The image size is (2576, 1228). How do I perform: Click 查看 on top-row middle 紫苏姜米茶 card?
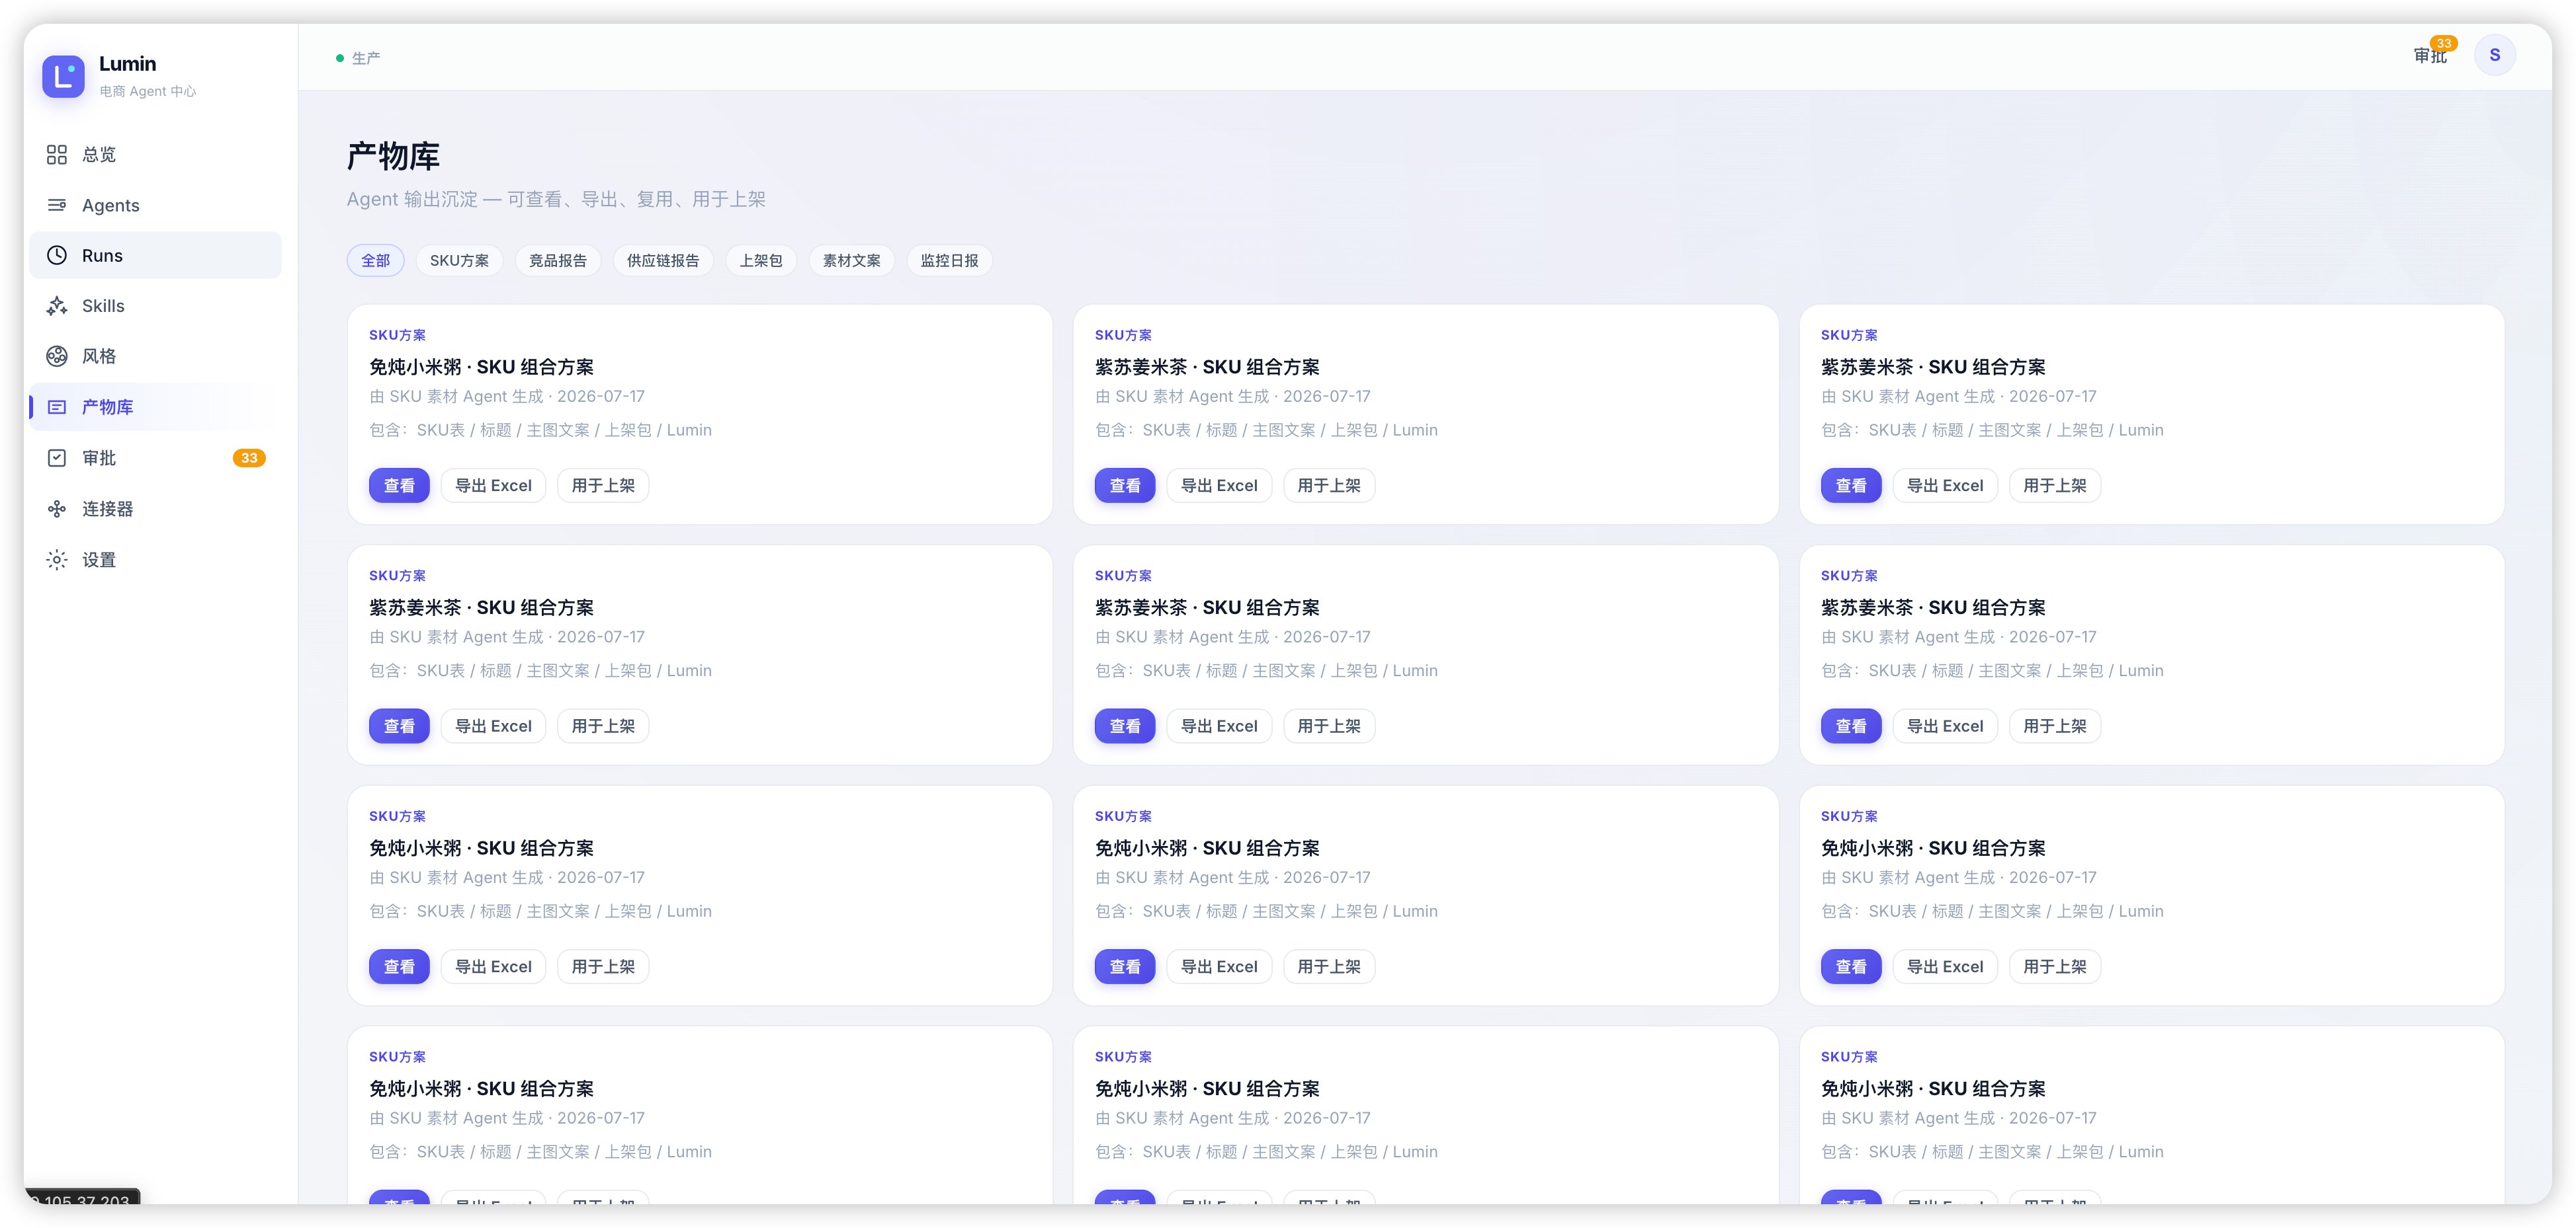pyautogui.click(x=1125, y=486)
